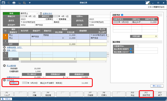
Task: Click the 振込依頼人名カナ input field
Action: (x=146, y=52)
